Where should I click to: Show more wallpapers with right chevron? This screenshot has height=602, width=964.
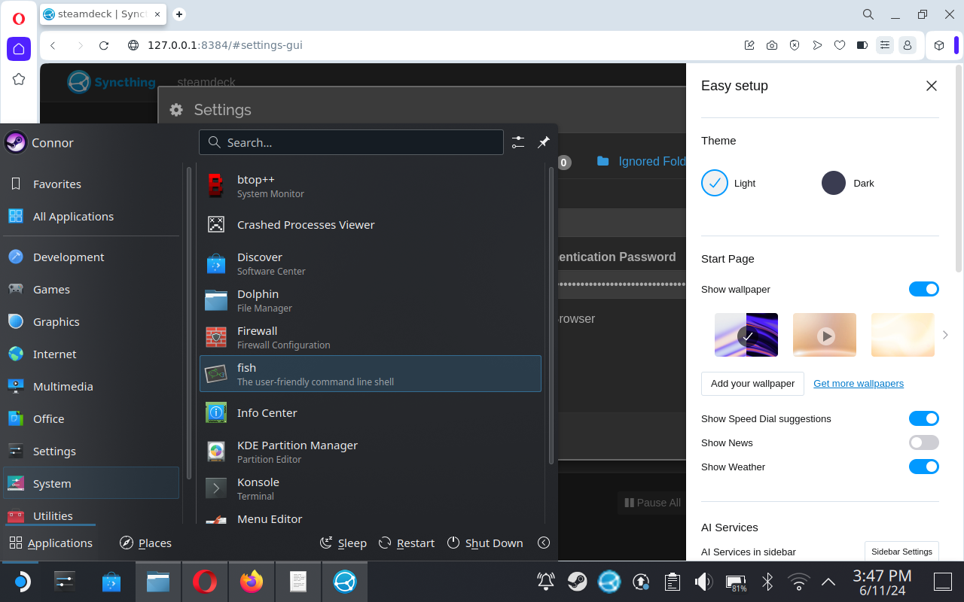945,335
